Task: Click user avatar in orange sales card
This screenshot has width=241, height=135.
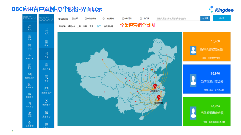Action: click(x=193, y=50)
